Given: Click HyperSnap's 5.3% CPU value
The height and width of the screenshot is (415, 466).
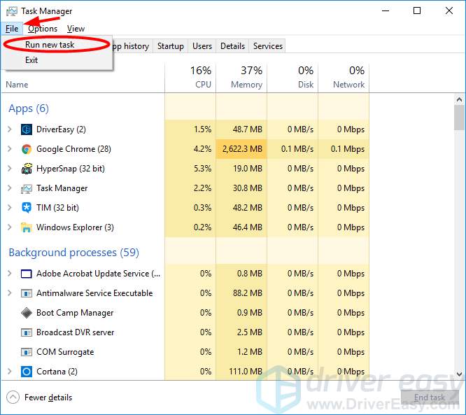Looking at the screenshot, I should (x=203, y=169).
